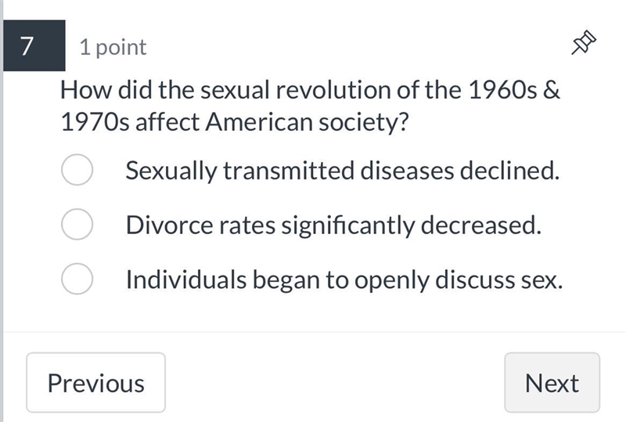Choose the radio for 'Divorce rates significantly decreased.'
Viewport: 626px width, 422px height.
(x=77, y=224)
